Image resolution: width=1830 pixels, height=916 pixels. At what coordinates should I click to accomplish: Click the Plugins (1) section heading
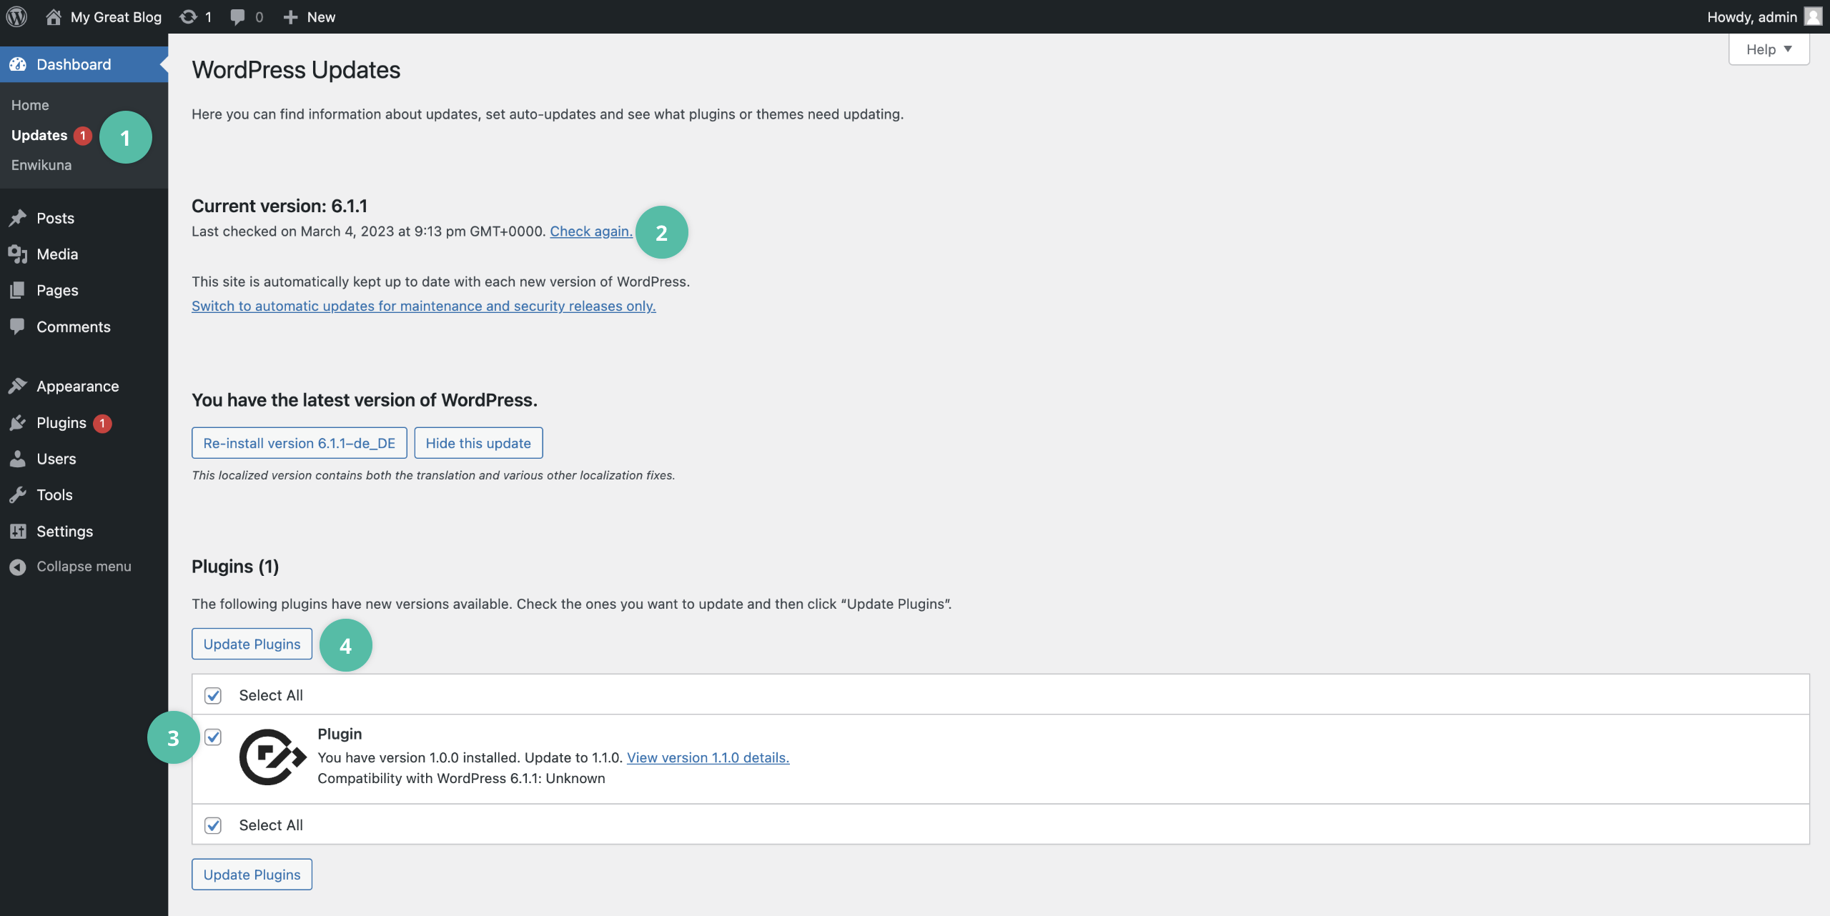pyautogui.click(x=235, y=567)
